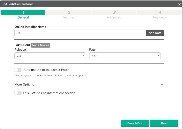Click Save & Exit
Viewport: 183px width, 129px height.
(135, 123)
